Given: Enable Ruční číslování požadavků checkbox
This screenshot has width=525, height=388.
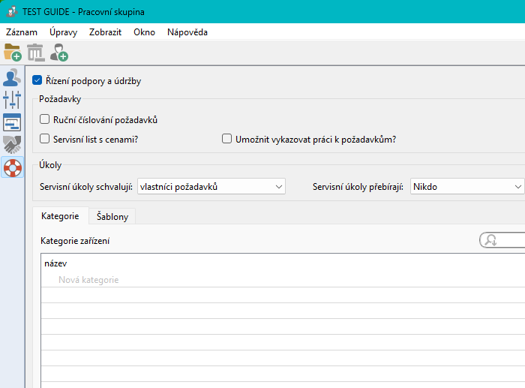Looking at the screenshot, I should pyautogui.click(x=46, y=119).
